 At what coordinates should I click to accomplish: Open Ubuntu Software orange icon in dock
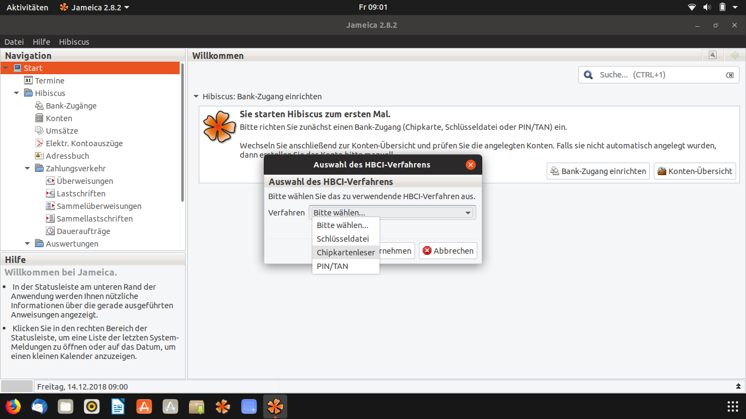coord(144,406)
